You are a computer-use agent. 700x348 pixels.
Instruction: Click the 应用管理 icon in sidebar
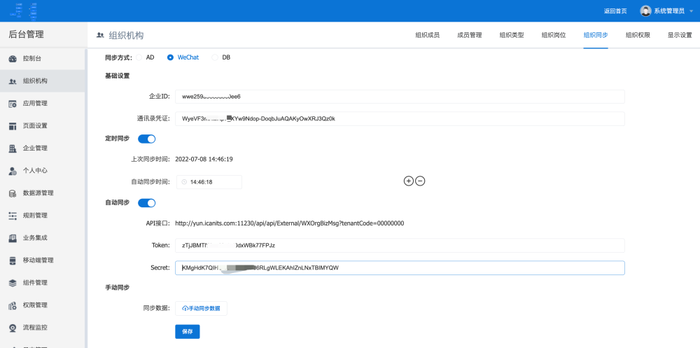point(13,104)
